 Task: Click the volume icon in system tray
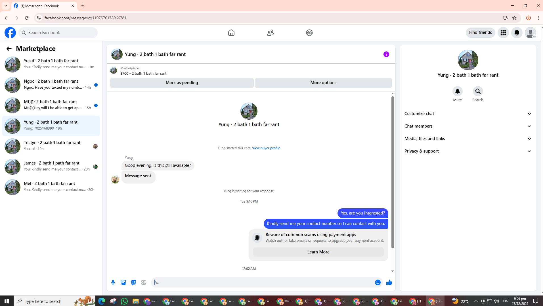pyautogui.click(x=496, y=301)
